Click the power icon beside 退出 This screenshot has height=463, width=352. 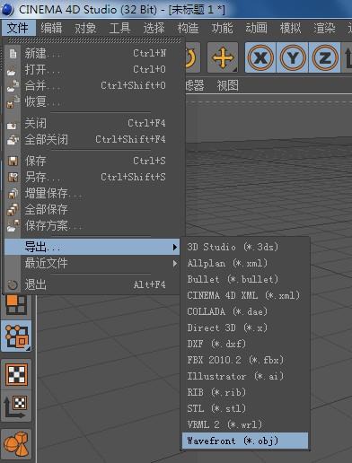tap(13, 285)
